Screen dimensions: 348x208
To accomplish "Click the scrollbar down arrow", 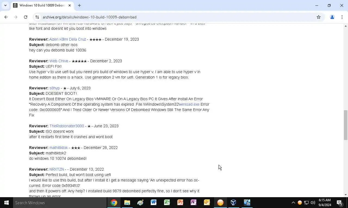I will click(x=346, y=195).
